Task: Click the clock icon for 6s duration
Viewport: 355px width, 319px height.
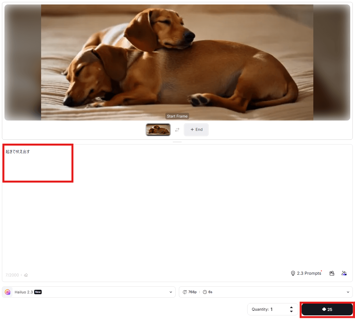Action: click(205, 292)
